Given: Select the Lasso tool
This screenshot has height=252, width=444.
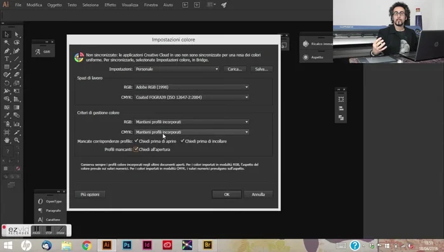Looking at the screenshot, I should (17, 43).
